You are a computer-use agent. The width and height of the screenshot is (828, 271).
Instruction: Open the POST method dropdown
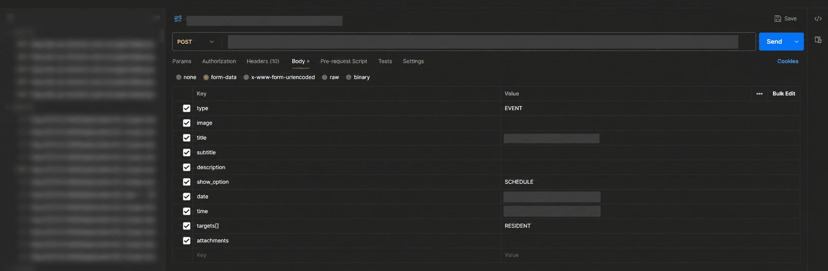[196, 42]
